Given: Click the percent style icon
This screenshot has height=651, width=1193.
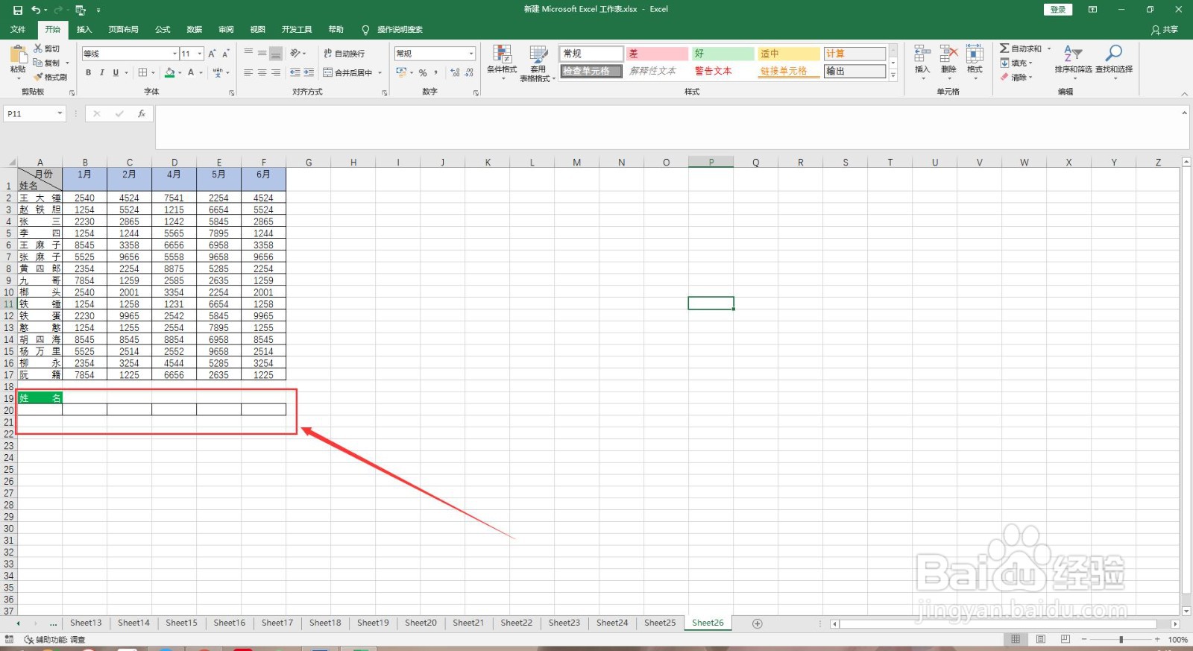Looking at the screenshot, I should (423, 72).
